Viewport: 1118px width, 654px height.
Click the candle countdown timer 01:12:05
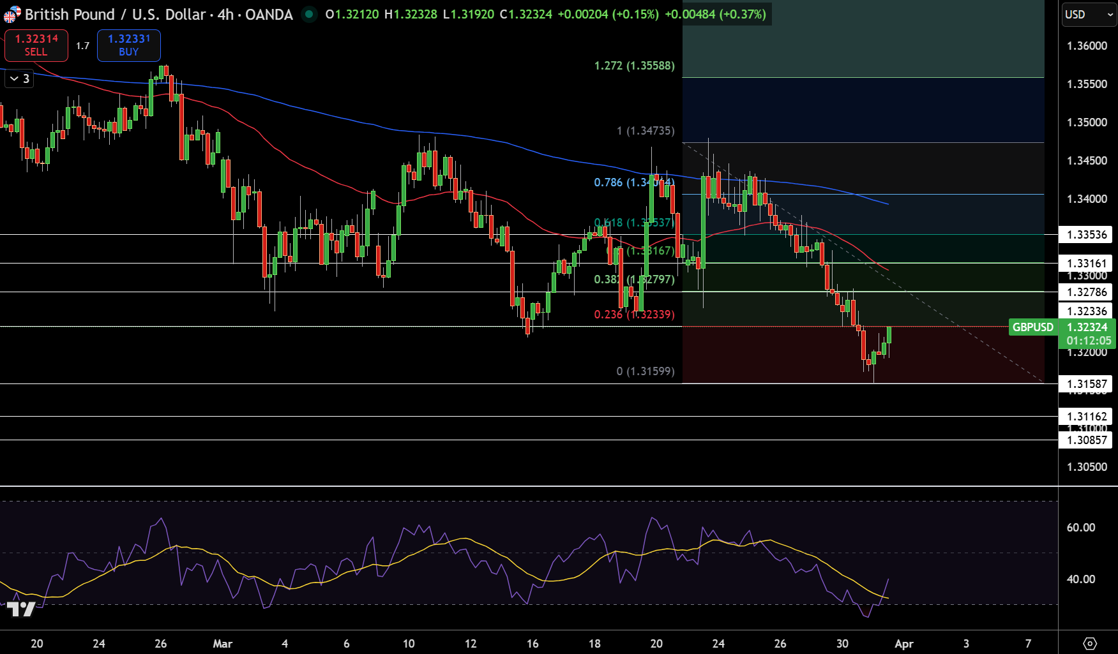(1089, 341)
